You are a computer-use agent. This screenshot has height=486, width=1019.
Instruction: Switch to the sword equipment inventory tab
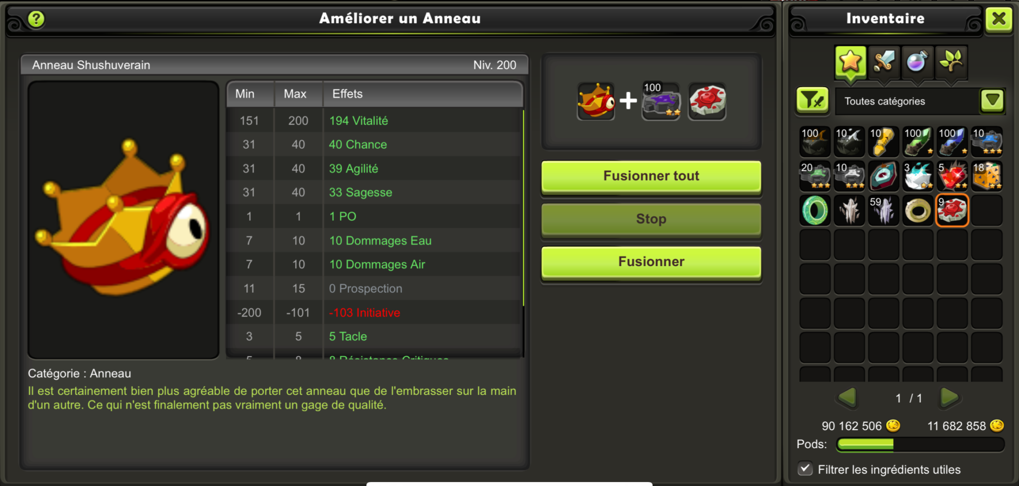(884, 62)
